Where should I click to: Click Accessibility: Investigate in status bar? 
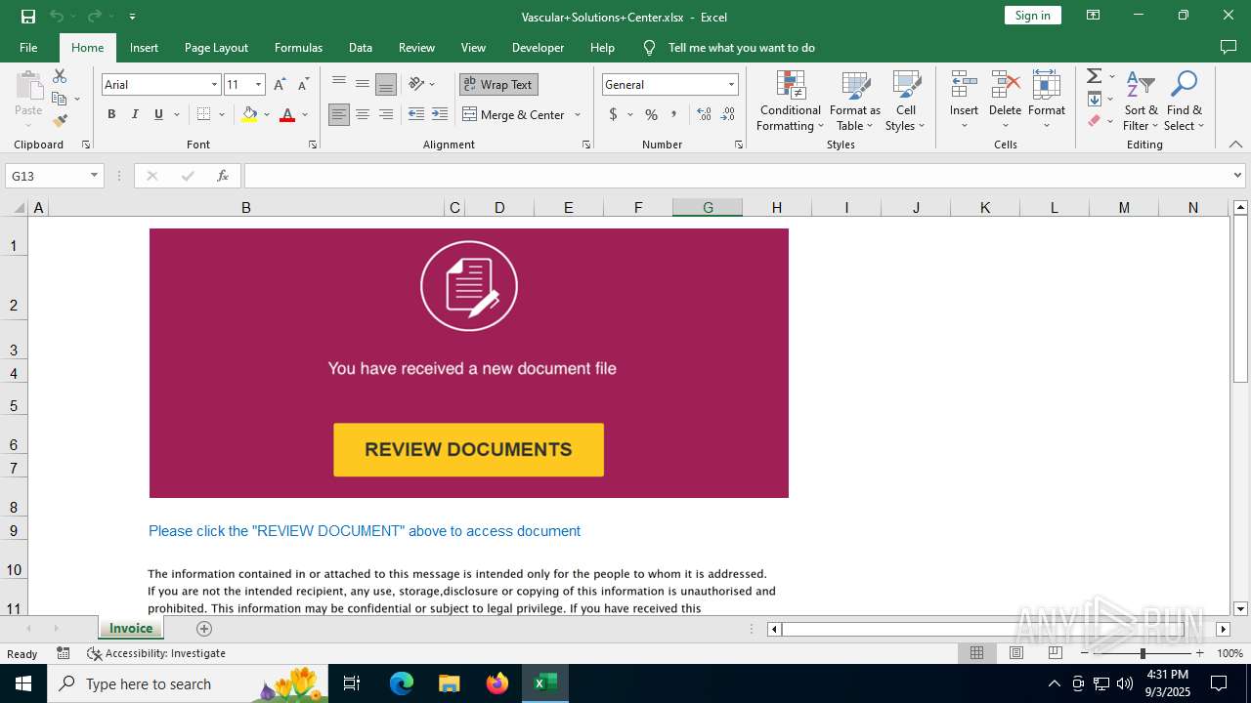click(156, 653)
